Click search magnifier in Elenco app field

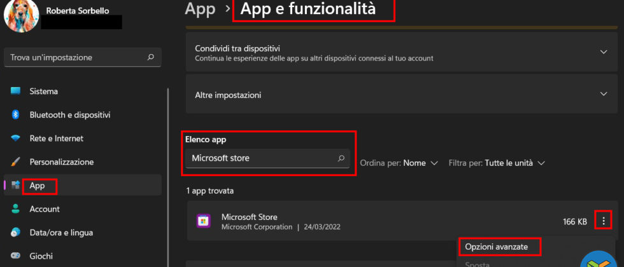click(x=341, y=158)
